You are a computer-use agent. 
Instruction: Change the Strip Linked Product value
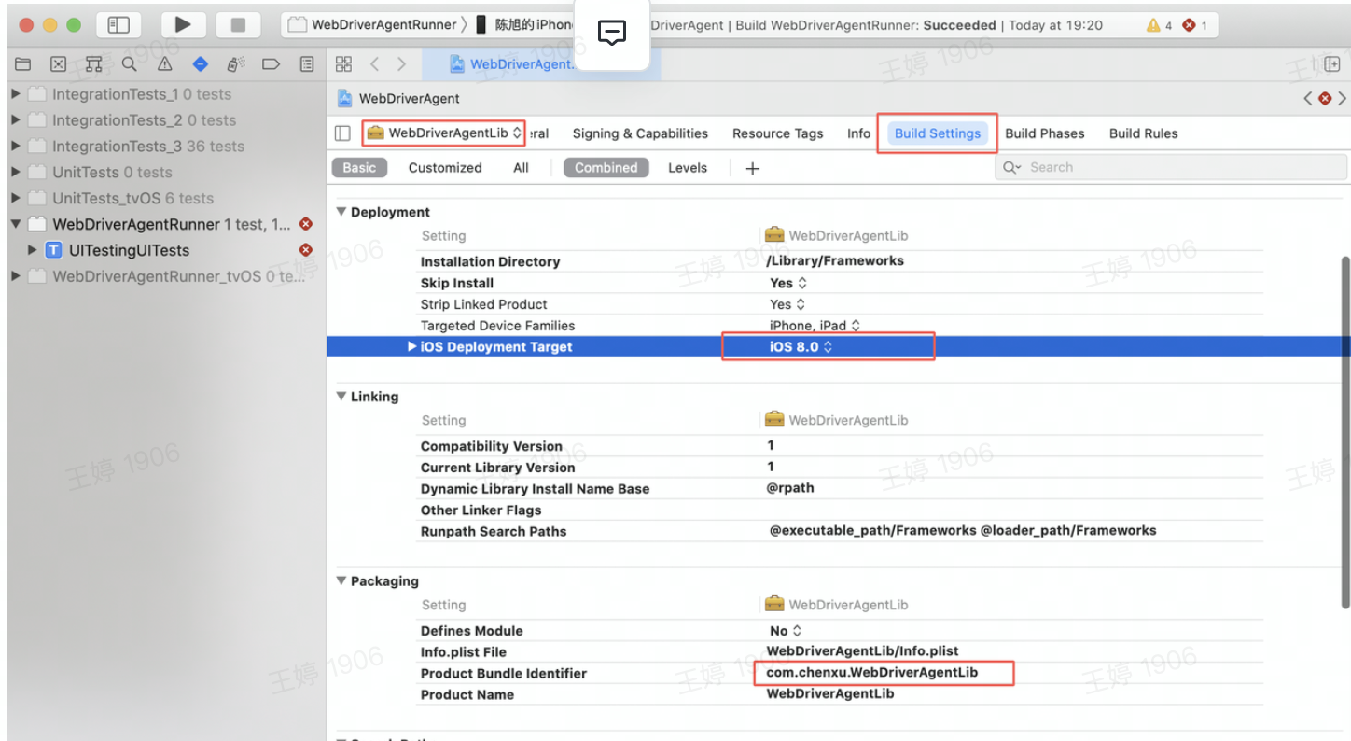[x=788, y=304]
